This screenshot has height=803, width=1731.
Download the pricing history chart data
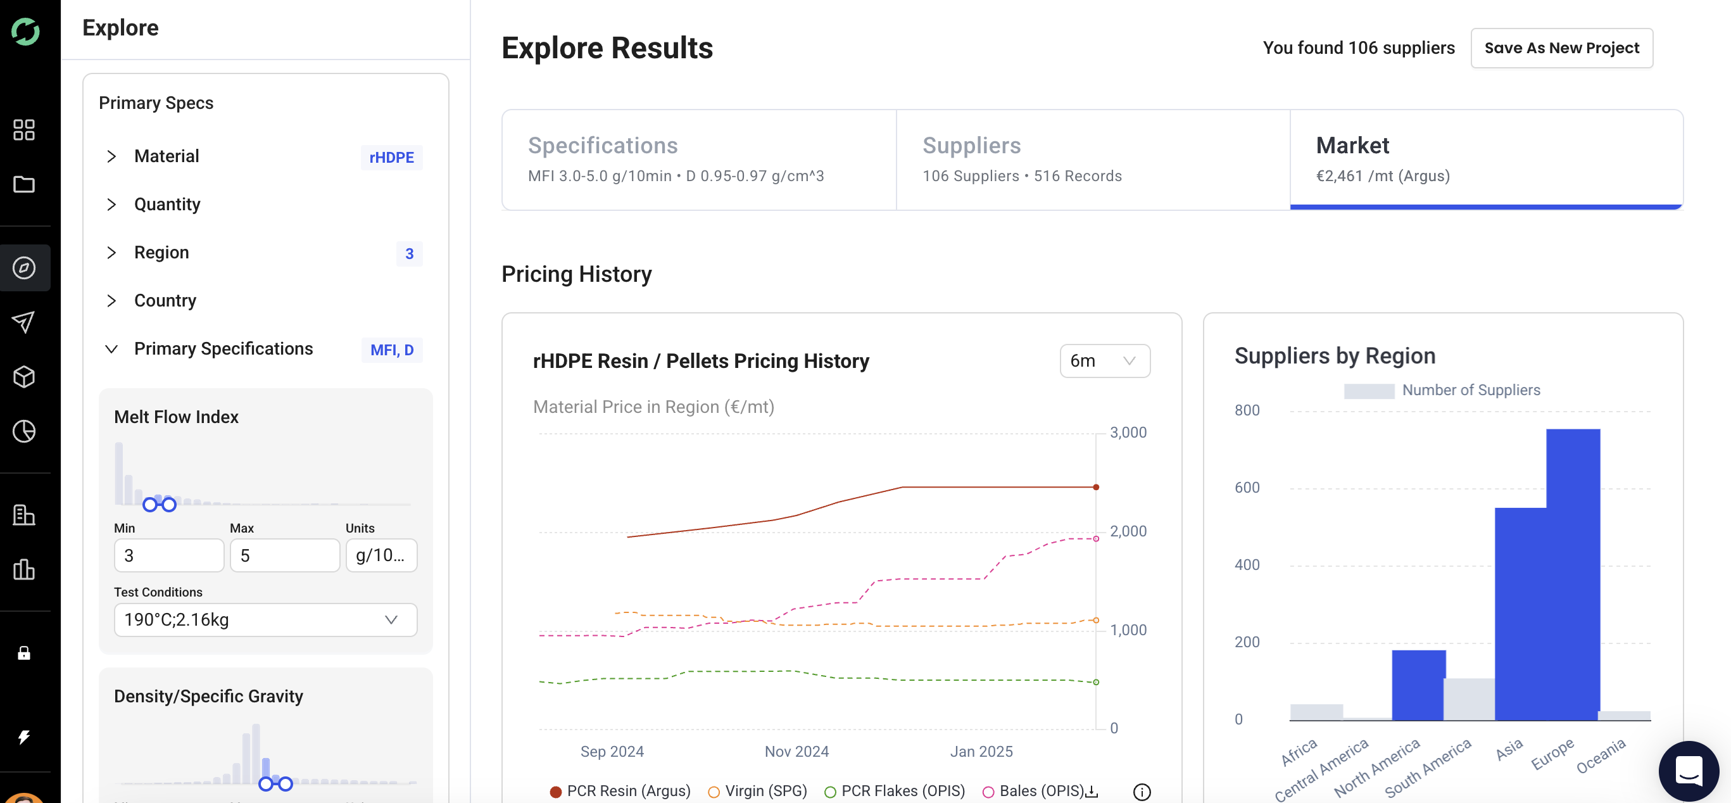(x=1093, y=791)
